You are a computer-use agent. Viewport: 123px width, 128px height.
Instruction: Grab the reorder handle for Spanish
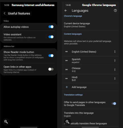pyautogui.click(x=67, y=61)
